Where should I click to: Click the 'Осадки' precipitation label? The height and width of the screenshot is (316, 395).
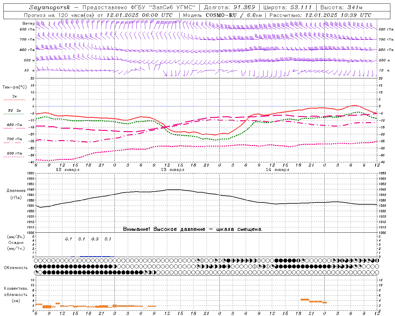click(x=16, y=243)
